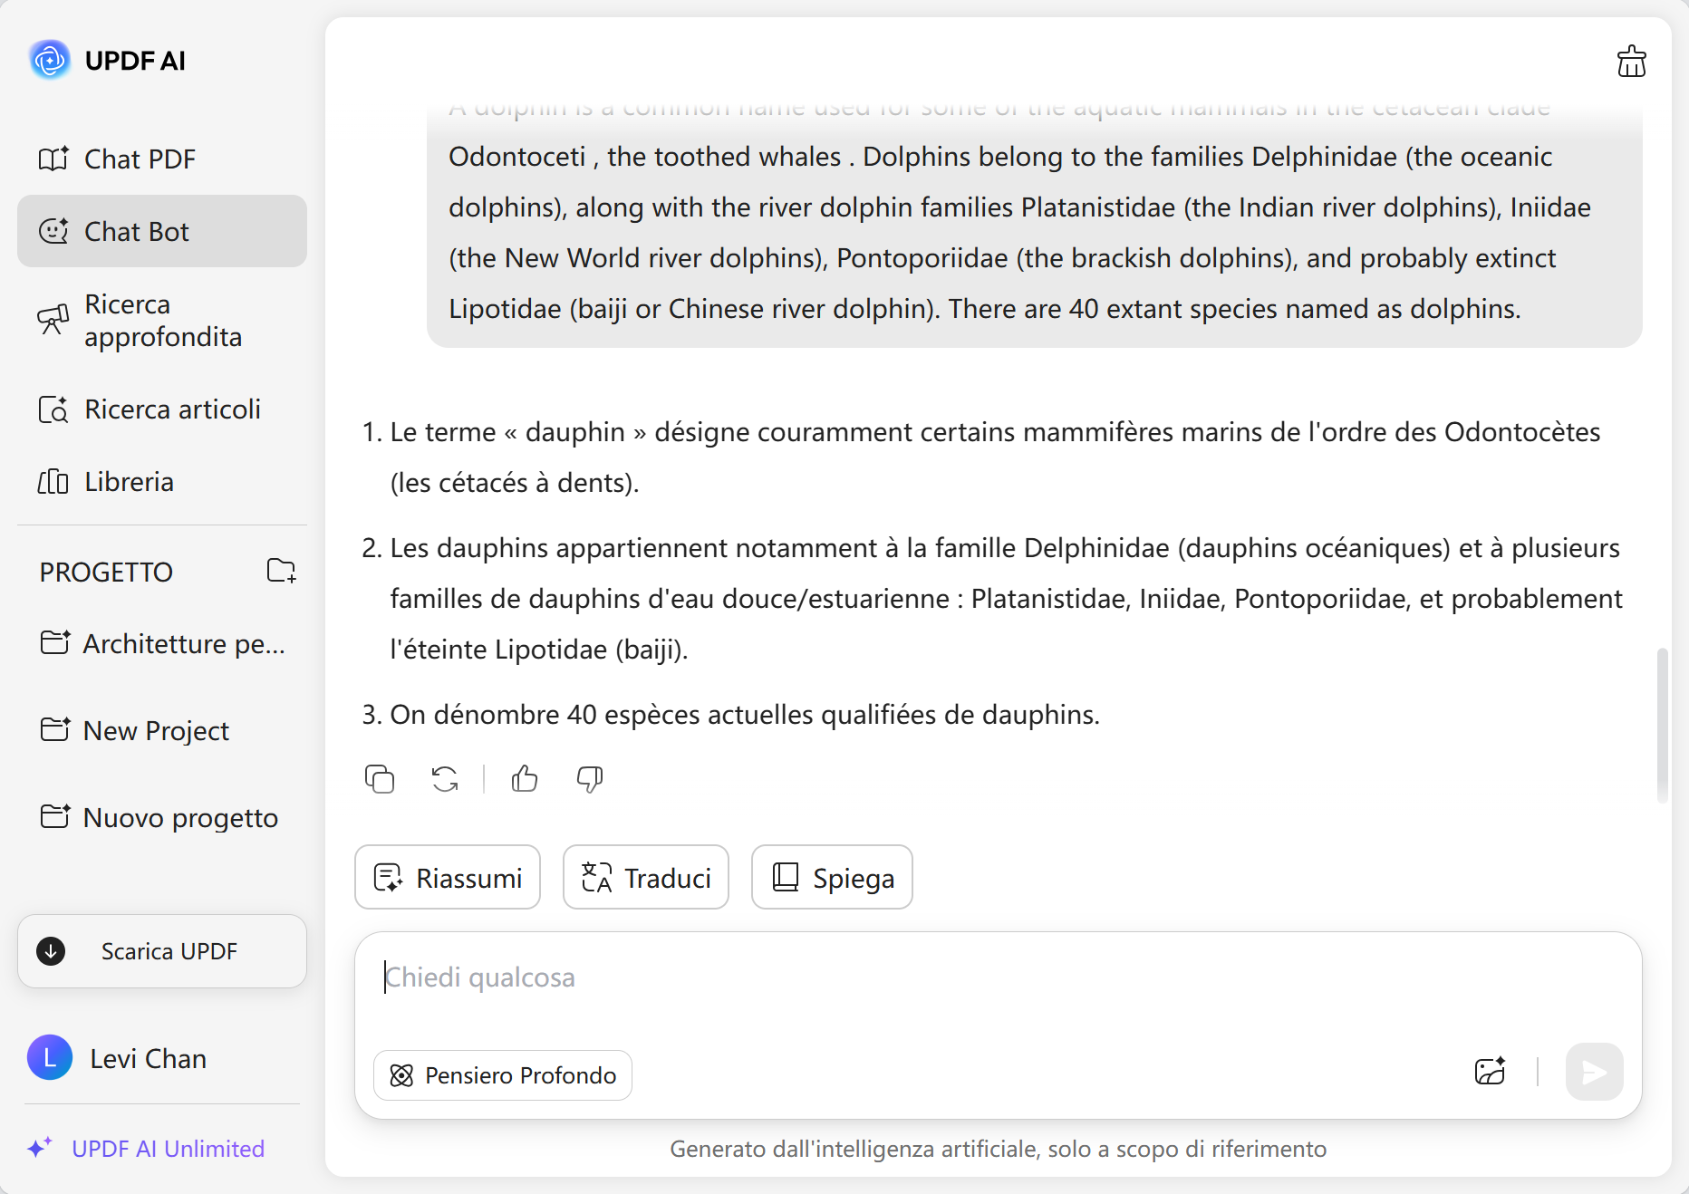Copy the AI response
Screen dimensions: 1689x1194
coord(379,779)
